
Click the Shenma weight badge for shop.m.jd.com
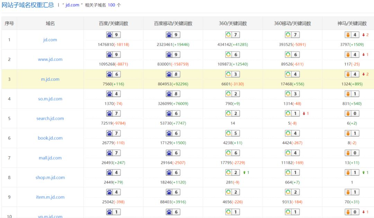pos(352,172)
